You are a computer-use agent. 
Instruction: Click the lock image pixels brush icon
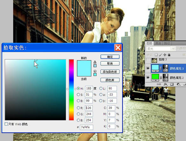(160, 55)
